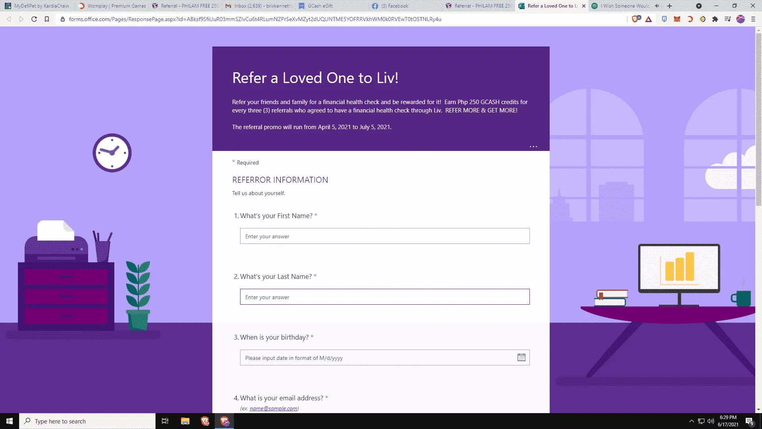The width and height of the screenshot is (762, 429).
Task: Show hidden system tray icons
Action: [691, 421]
